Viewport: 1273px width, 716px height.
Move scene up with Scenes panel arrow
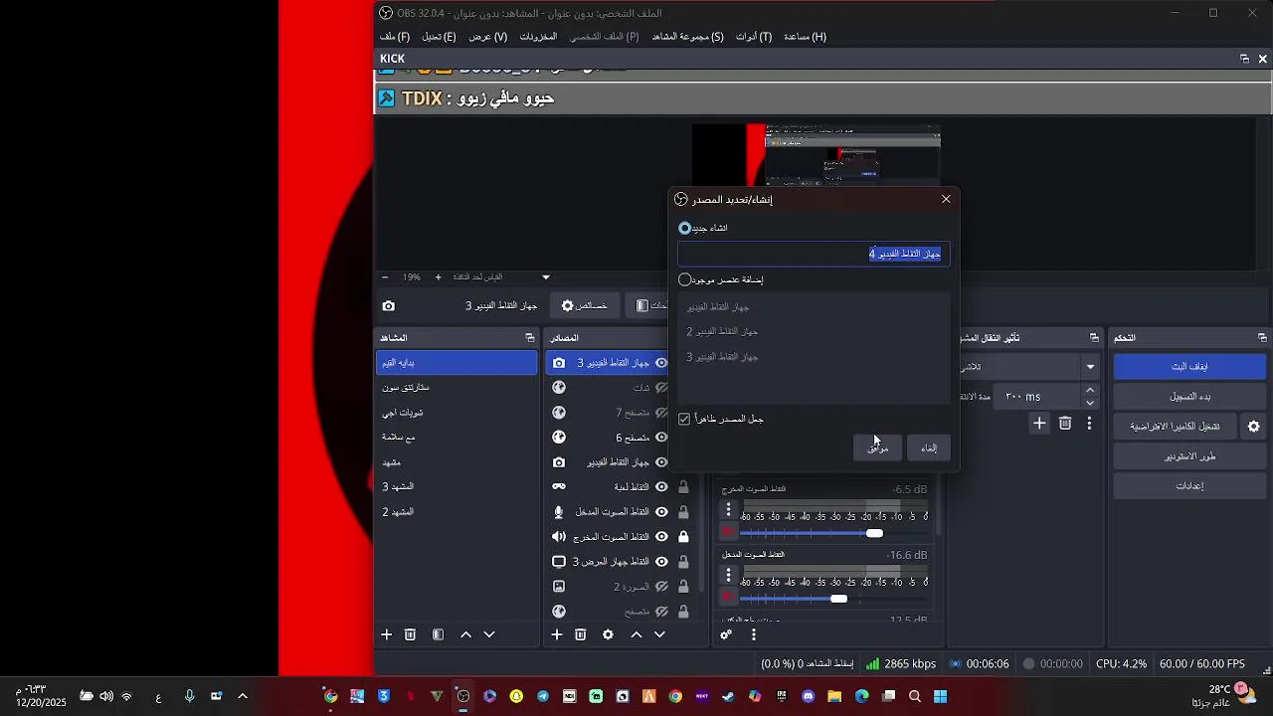(x=465, y=634)
